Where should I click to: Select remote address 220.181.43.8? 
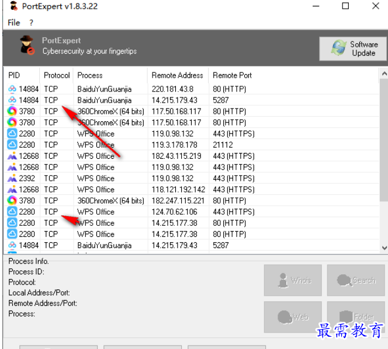click(x=172, y=89)
